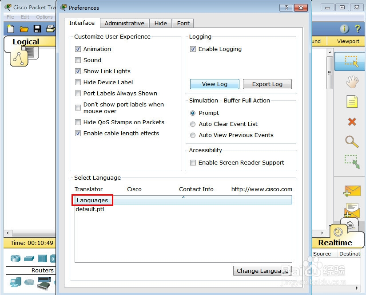The image size is (366, 295).
Task: Click the Add Complex PDU open envelope icon
Action: point(352,210)
